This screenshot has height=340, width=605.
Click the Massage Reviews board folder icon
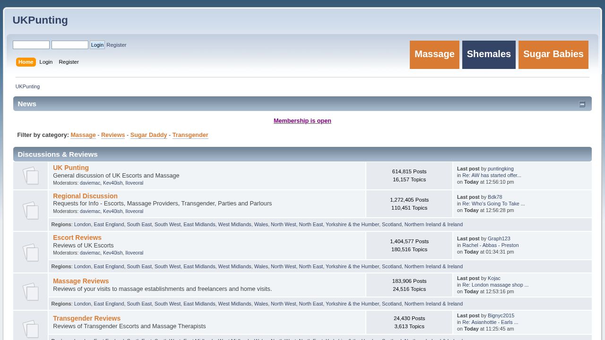(x=31, y=291)
